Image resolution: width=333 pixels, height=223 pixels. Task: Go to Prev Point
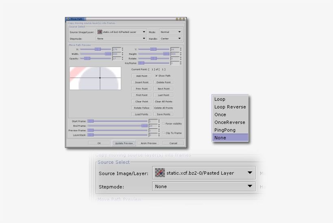(x=141, y=89)
